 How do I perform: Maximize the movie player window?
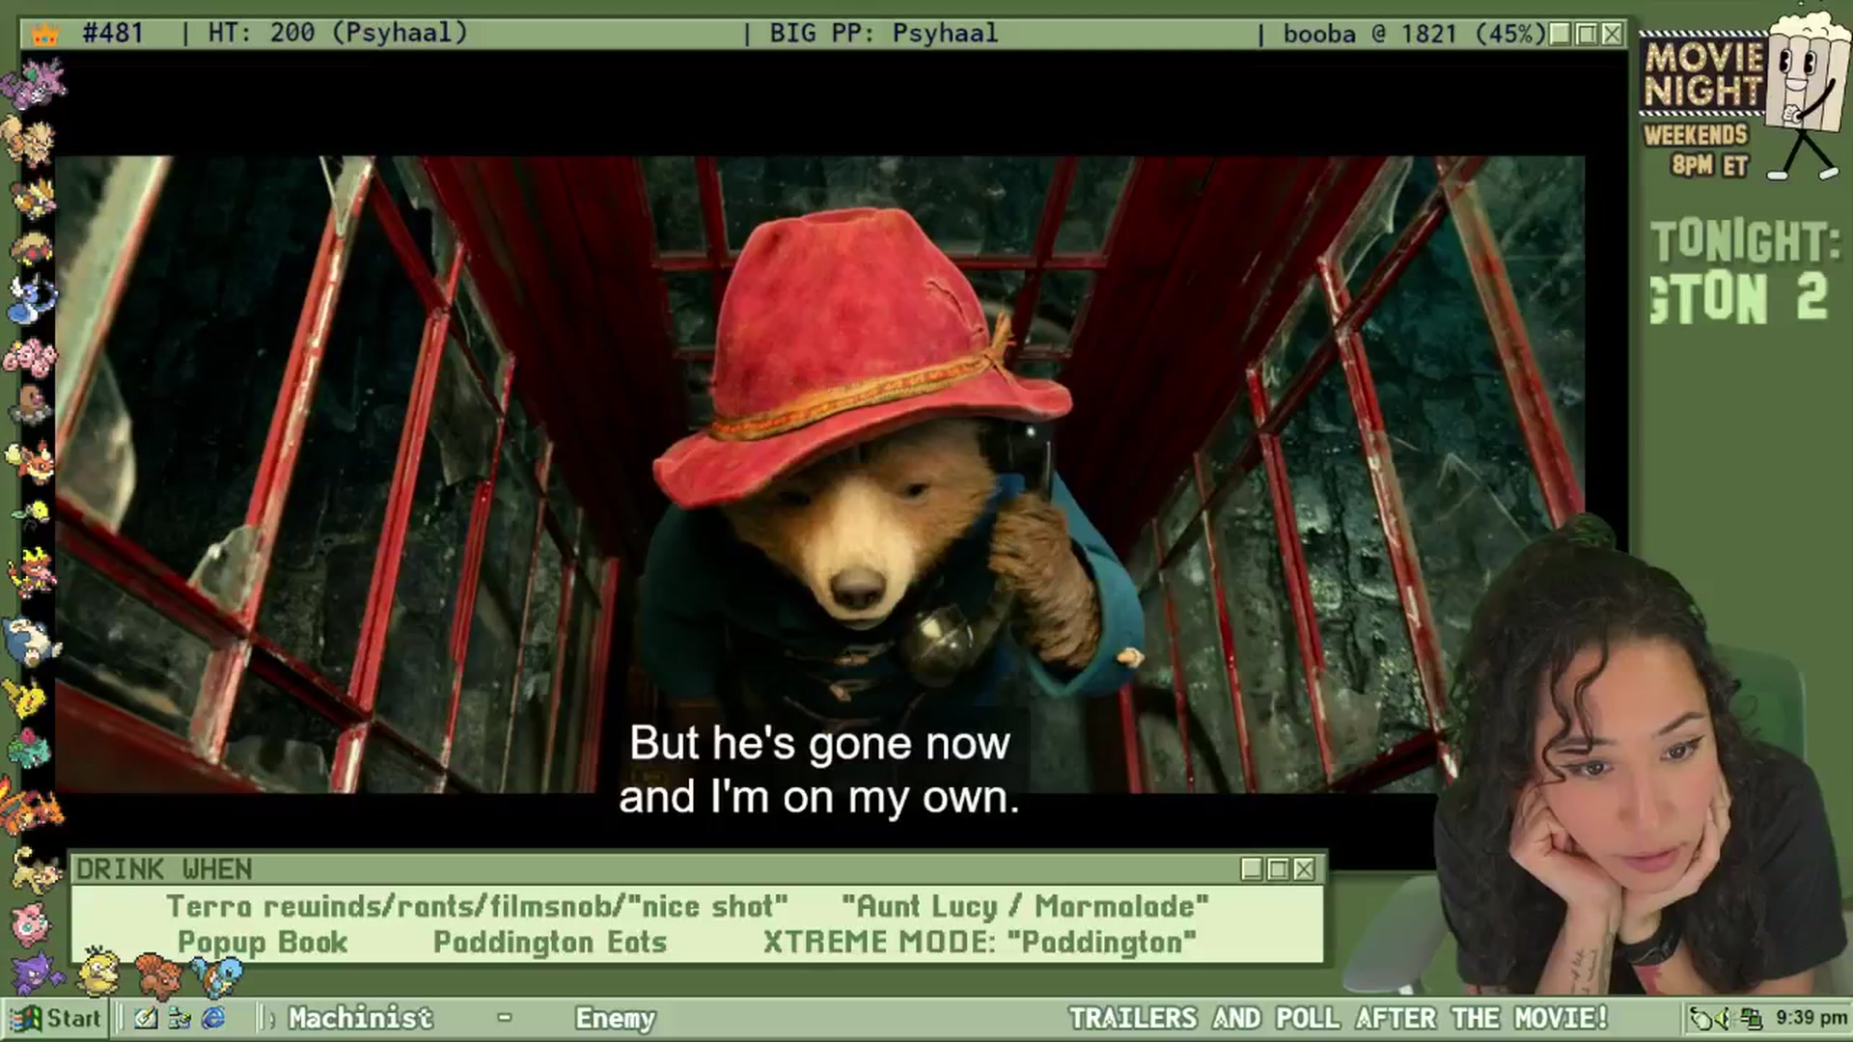coord(1586,34)
